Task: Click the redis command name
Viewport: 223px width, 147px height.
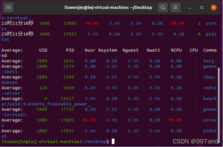Action: (210, 88)
